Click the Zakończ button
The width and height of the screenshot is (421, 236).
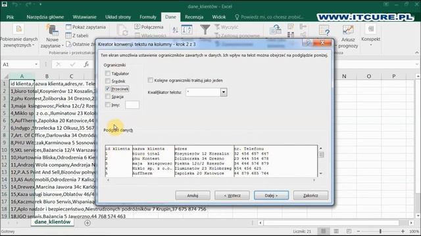click(x=310, y=195)
